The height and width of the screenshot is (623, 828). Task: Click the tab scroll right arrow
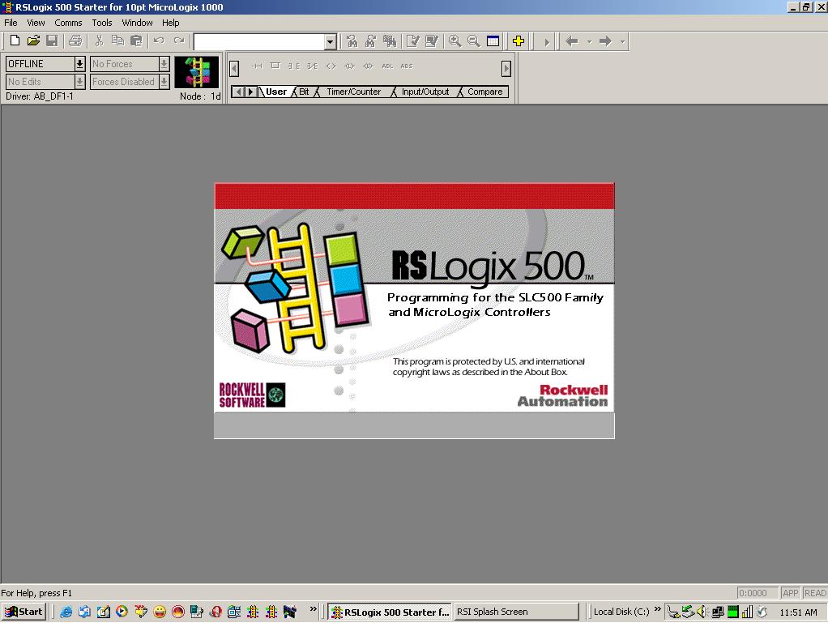pos(251,92)
